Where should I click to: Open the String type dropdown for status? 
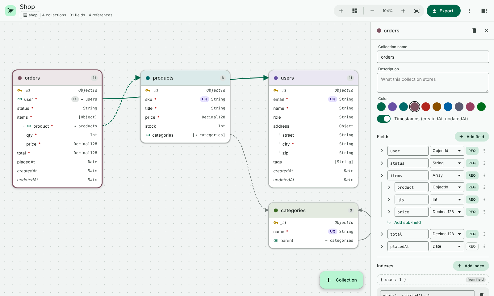pyautogui.click(x=447, y=163)
